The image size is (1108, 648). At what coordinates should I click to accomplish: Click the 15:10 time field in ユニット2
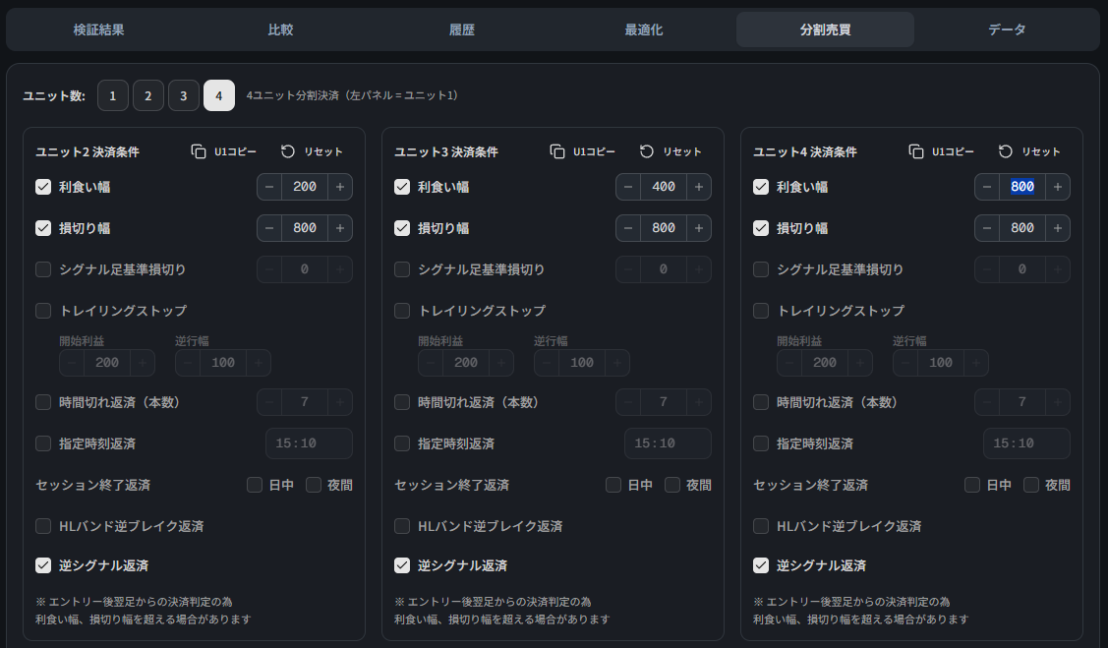309,443
